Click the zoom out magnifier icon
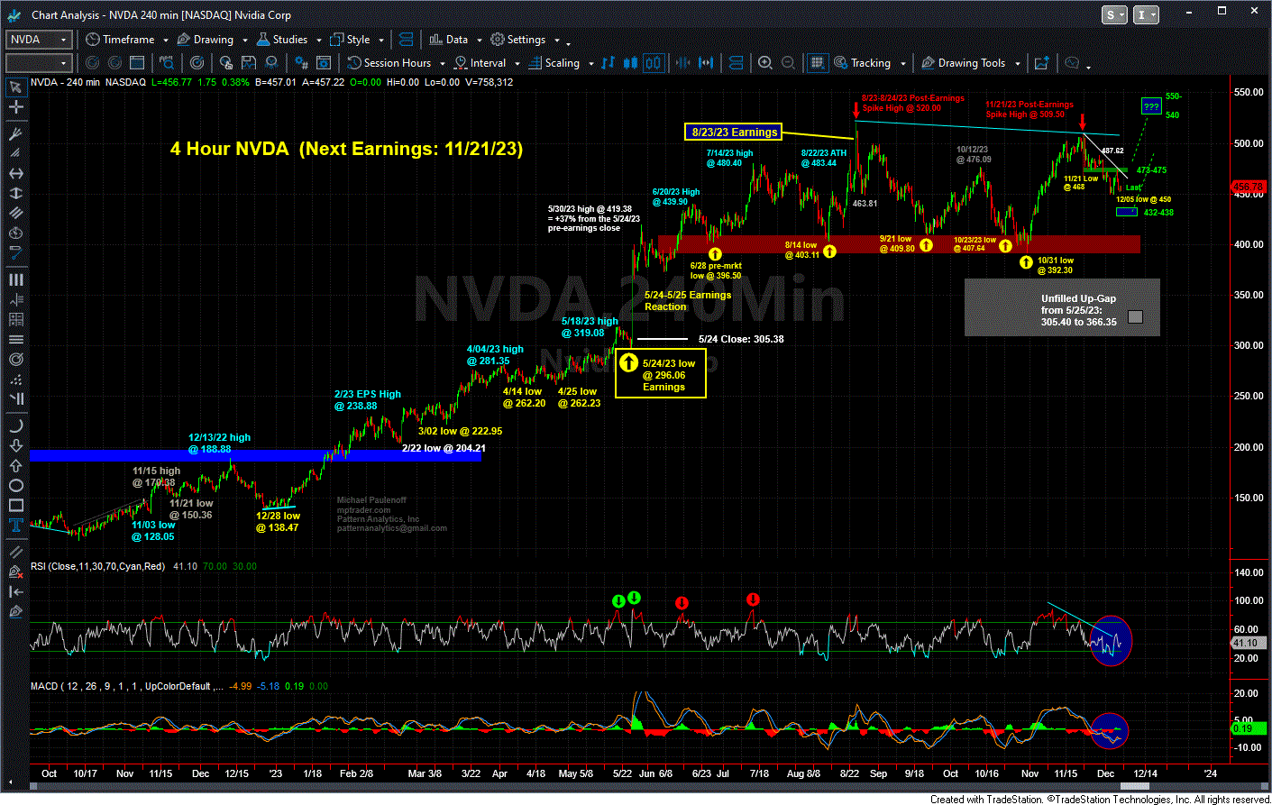This screenshot has height=805, width=1272. pos(789,63)
